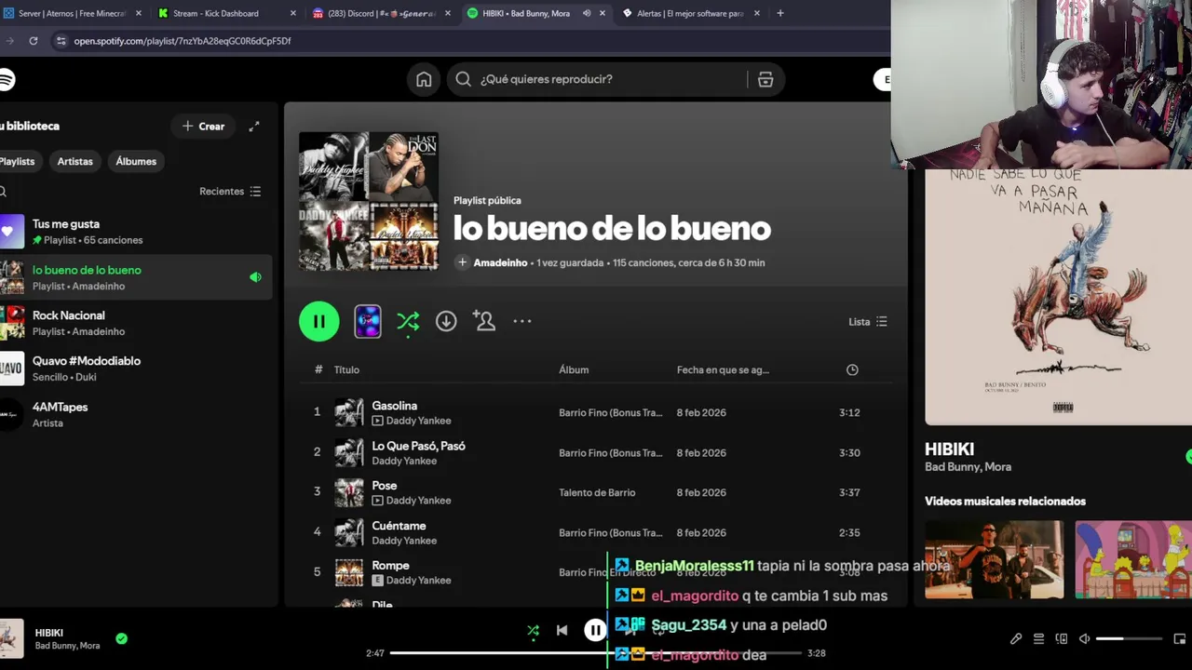Click the browser address bar URL

(x=183, y=41)
